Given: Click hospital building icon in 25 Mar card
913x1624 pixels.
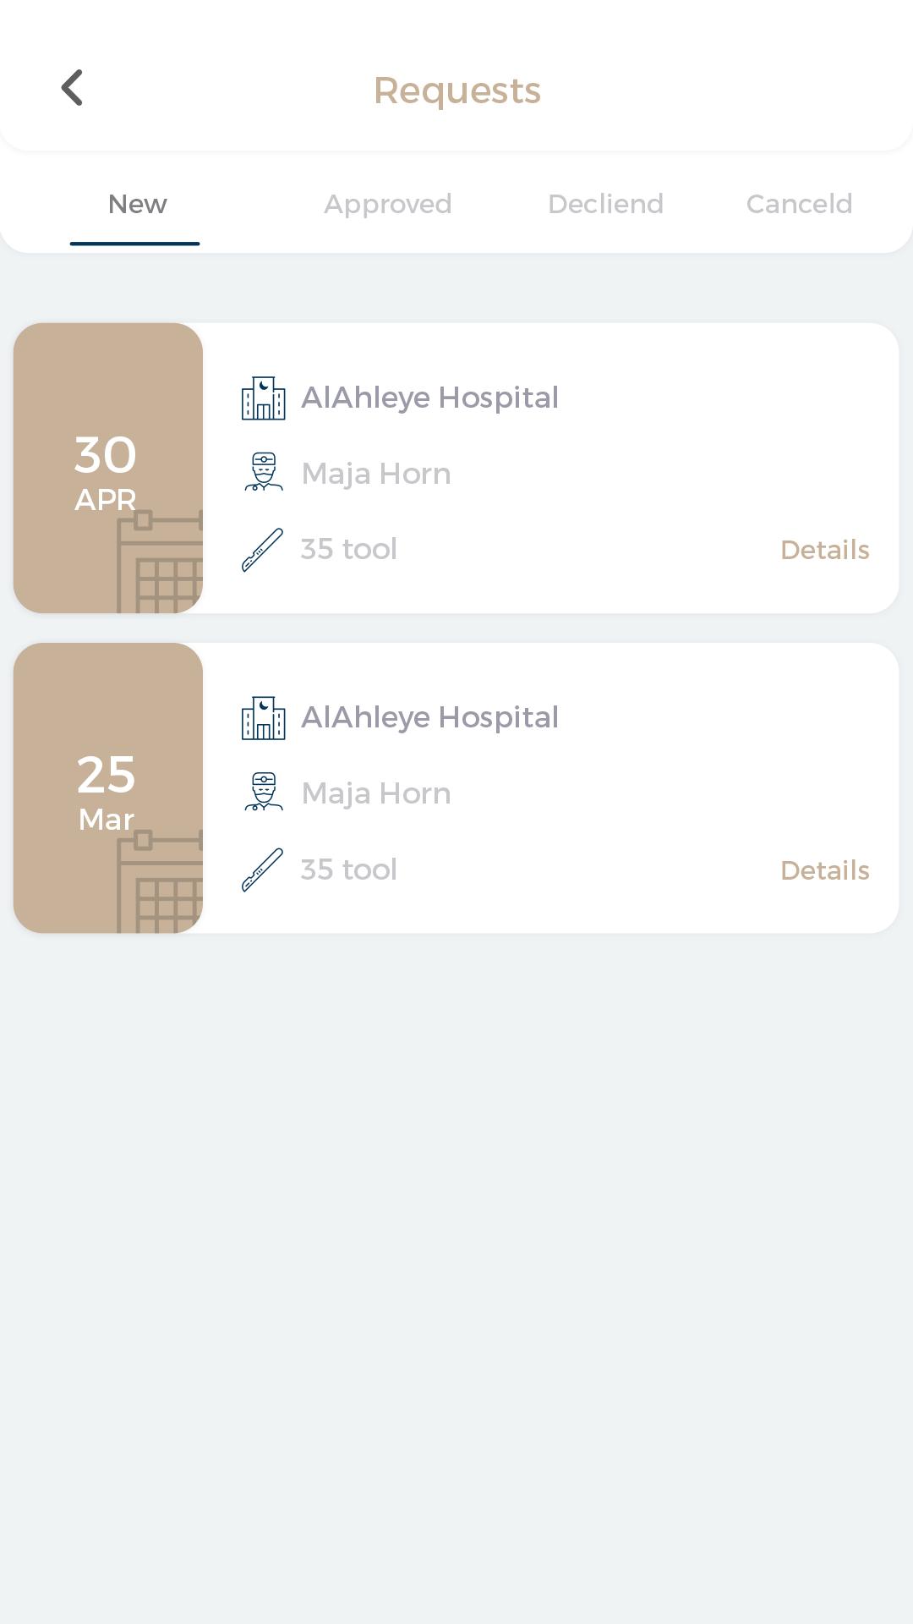Looking at the screenshot, I should coord(263,717).
